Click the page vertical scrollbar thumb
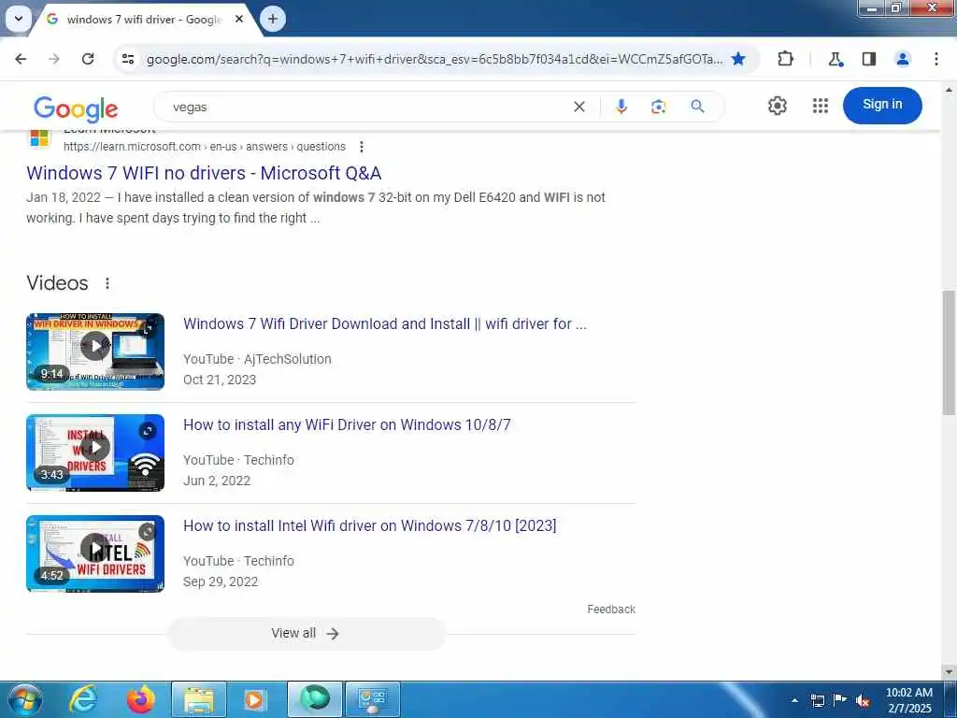Screen dimensions: 957x718 point(950,352)
